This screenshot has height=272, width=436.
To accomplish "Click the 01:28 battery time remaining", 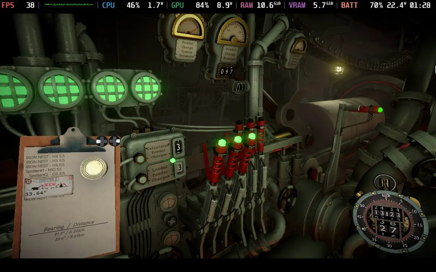I will click(x=420, y=5).
